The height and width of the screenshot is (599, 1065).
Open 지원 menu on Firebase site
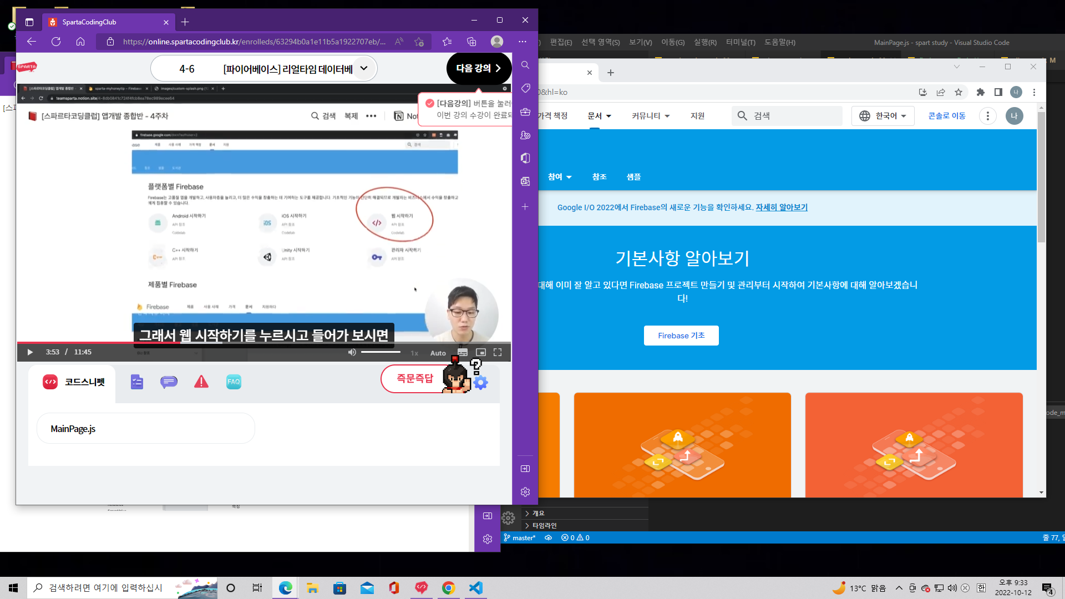pos(697,116)
